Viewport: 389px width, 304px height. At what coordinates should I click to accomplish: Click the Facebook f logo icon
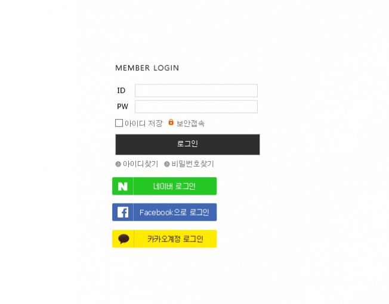[x=123, y=212]
